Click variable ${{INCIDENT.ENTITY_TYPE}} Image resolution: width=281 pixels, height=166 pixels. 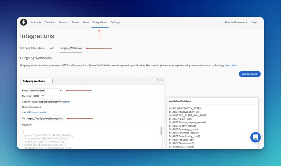(185, 108)
